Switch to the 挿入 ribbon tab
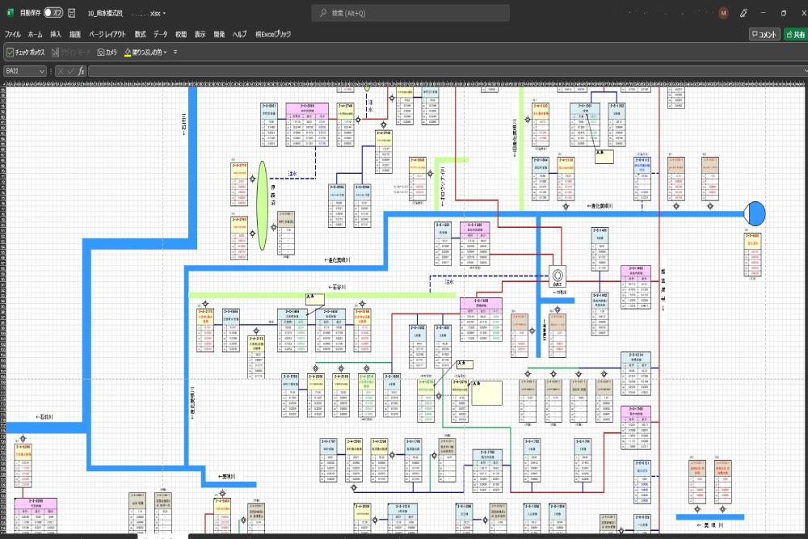The width and height of the screenshot is (808, 539). [56, 35]
